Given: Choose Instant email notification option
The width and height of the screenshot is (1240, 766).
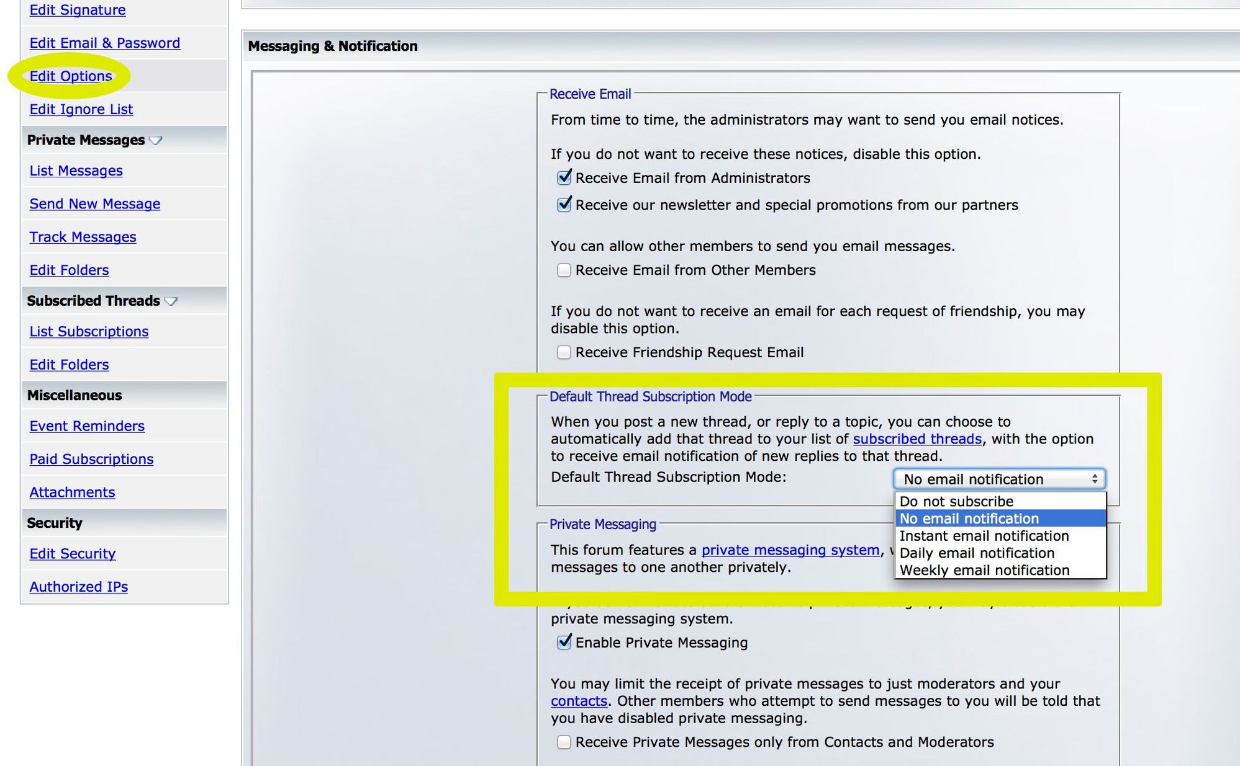Looking at the screenshot, I should coord(984,537).
